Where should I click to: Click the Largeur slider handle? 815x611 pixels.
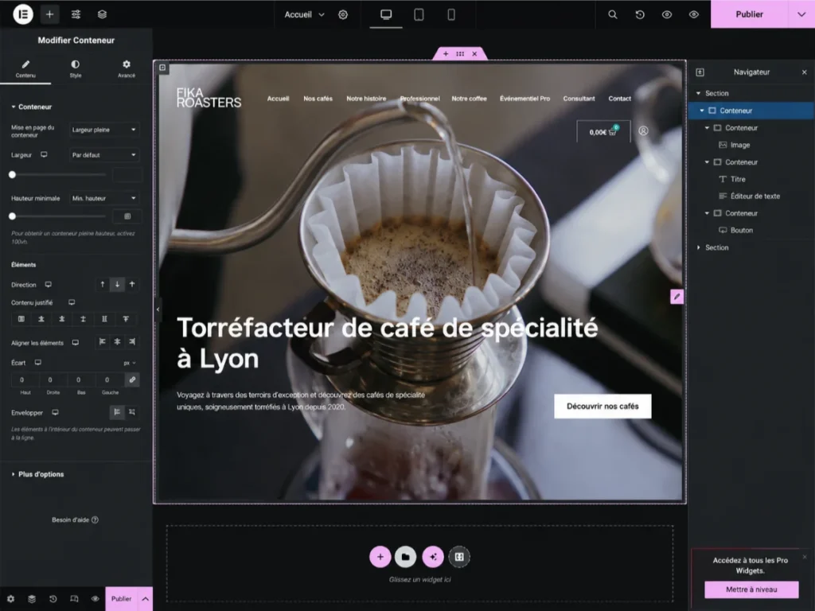tap(13, 175)
